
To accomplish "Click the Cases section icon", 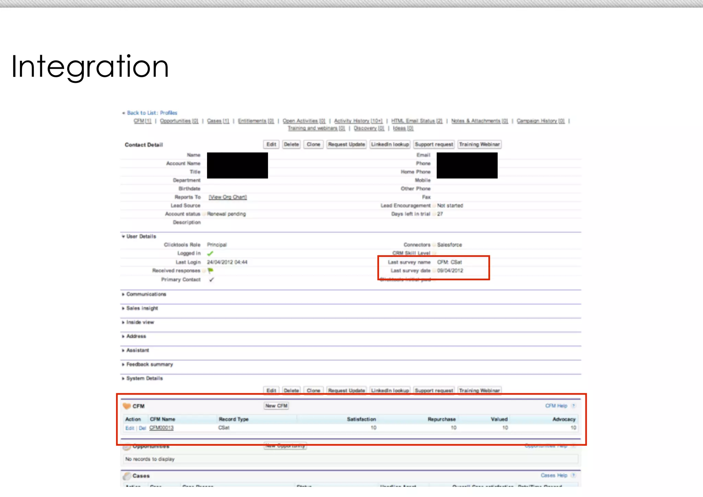I will [127, 476].
